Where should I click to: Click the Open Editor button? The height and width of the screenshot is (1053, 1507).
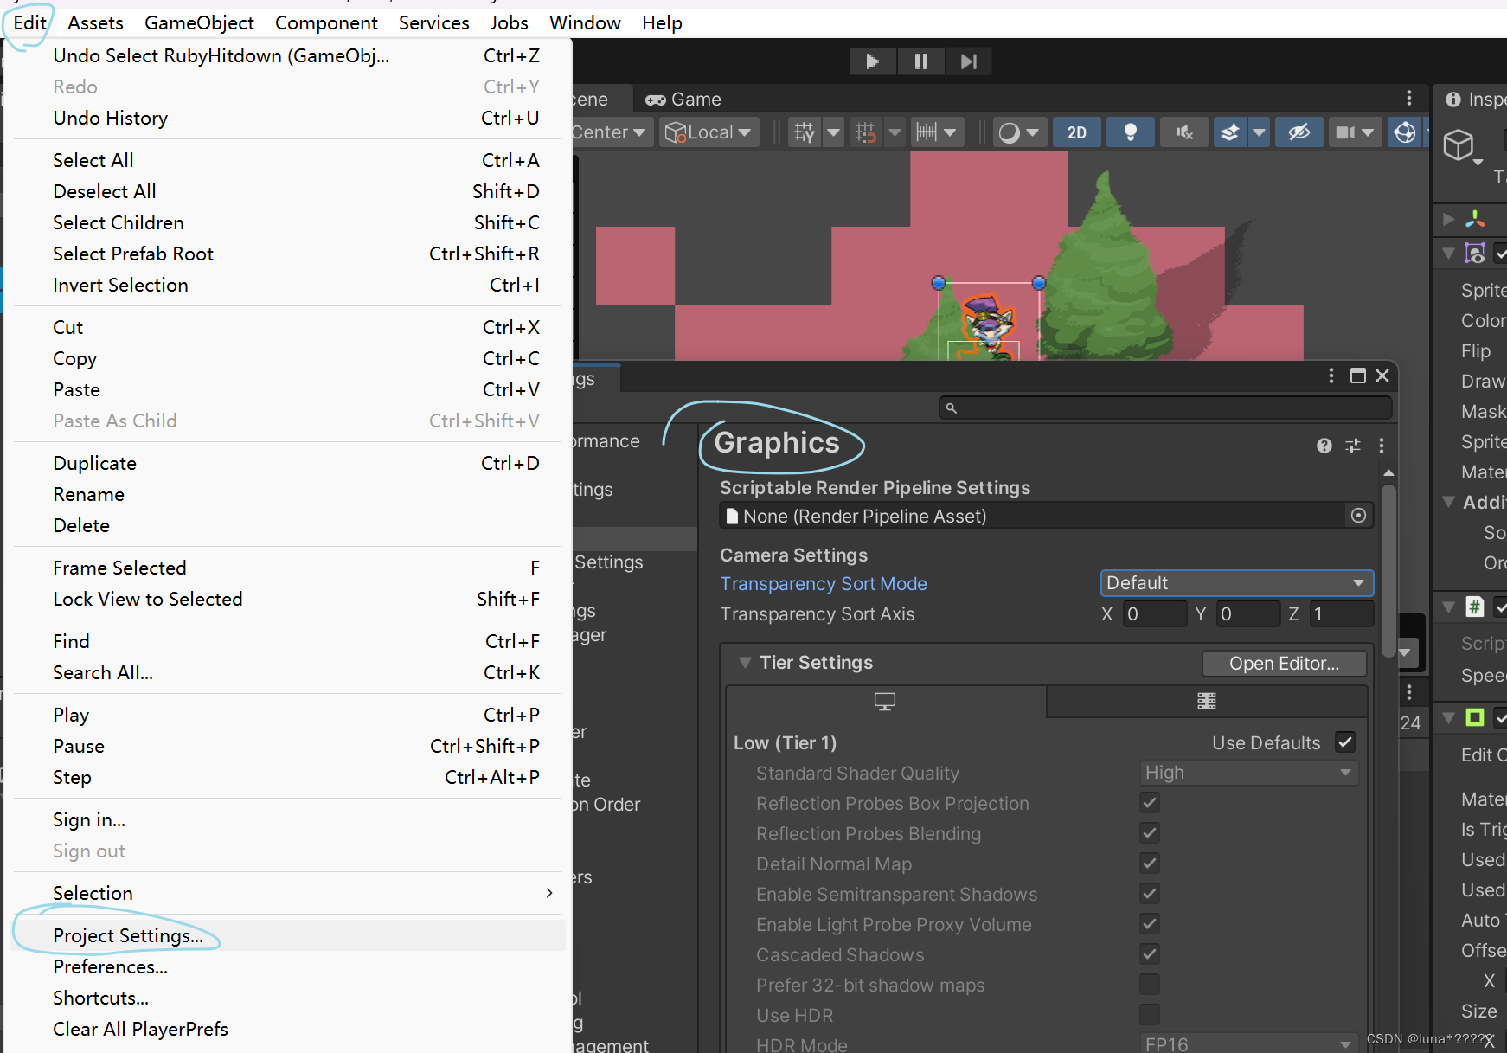point(1284,664)
